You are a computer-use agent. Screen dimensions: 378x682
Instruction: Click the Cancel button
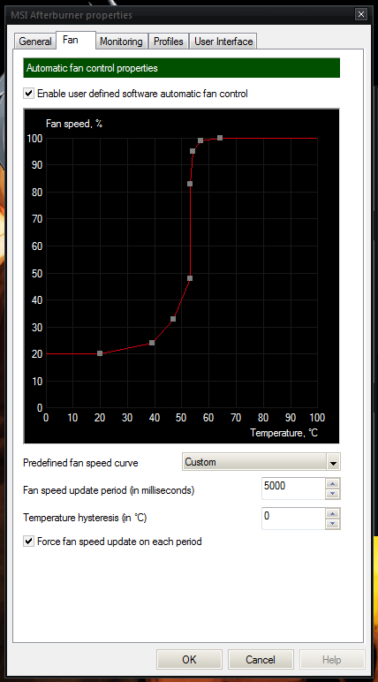(261, 660)
